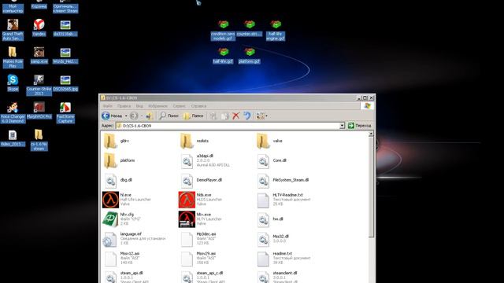Click the Move To toolbar icon
Image resolution: width=504 pixels, height=283 pixels.
pyautogui.click(x=213, y=116)
